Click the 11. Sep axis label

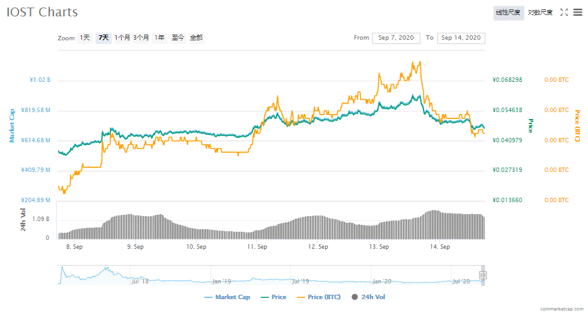coord(257,247)
